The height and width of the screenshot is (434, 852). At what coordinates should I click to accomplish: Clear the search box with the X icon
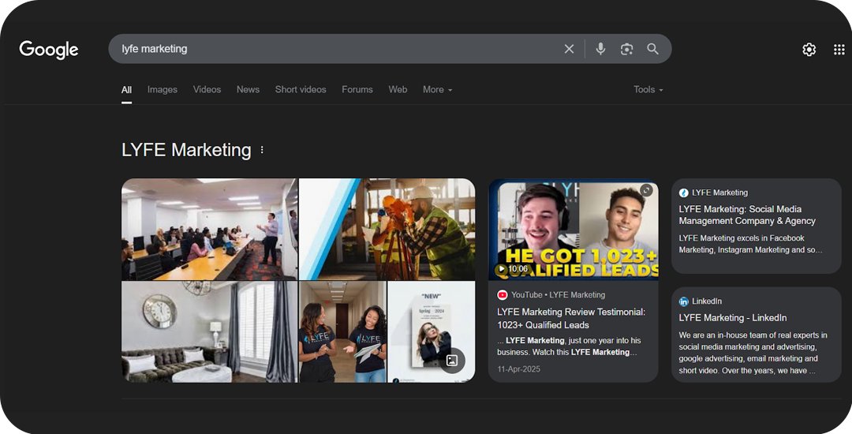point(569,49)
